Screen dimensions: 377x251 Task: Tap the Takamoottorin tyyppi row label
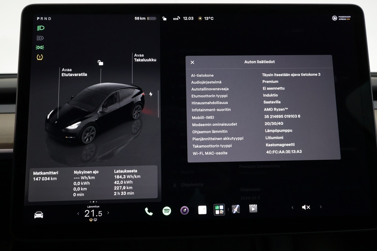[212, 146]
